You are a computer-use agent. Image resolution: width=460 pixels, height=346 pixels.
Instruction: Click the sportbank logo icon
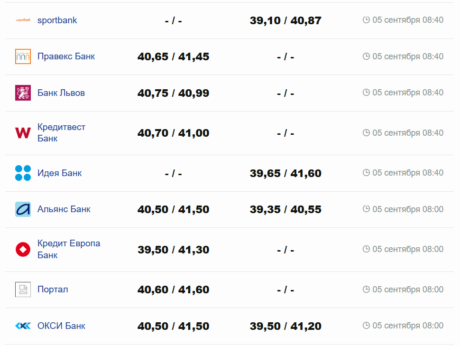23,20
